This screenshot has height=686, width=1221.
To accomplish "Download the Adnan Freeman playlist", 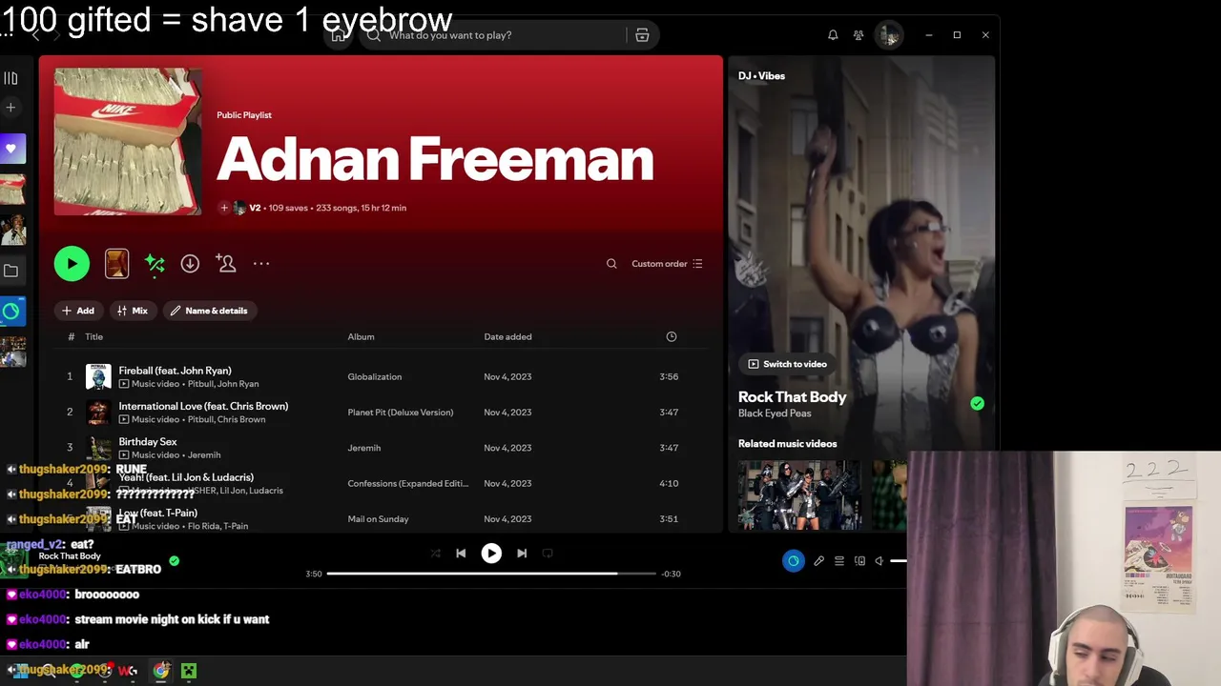I will coord(190,264).
